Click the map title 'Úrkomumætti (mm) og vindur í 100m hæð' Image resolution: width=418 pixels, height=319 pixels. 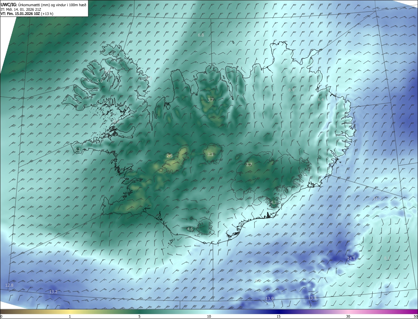(x=52, y=5)
